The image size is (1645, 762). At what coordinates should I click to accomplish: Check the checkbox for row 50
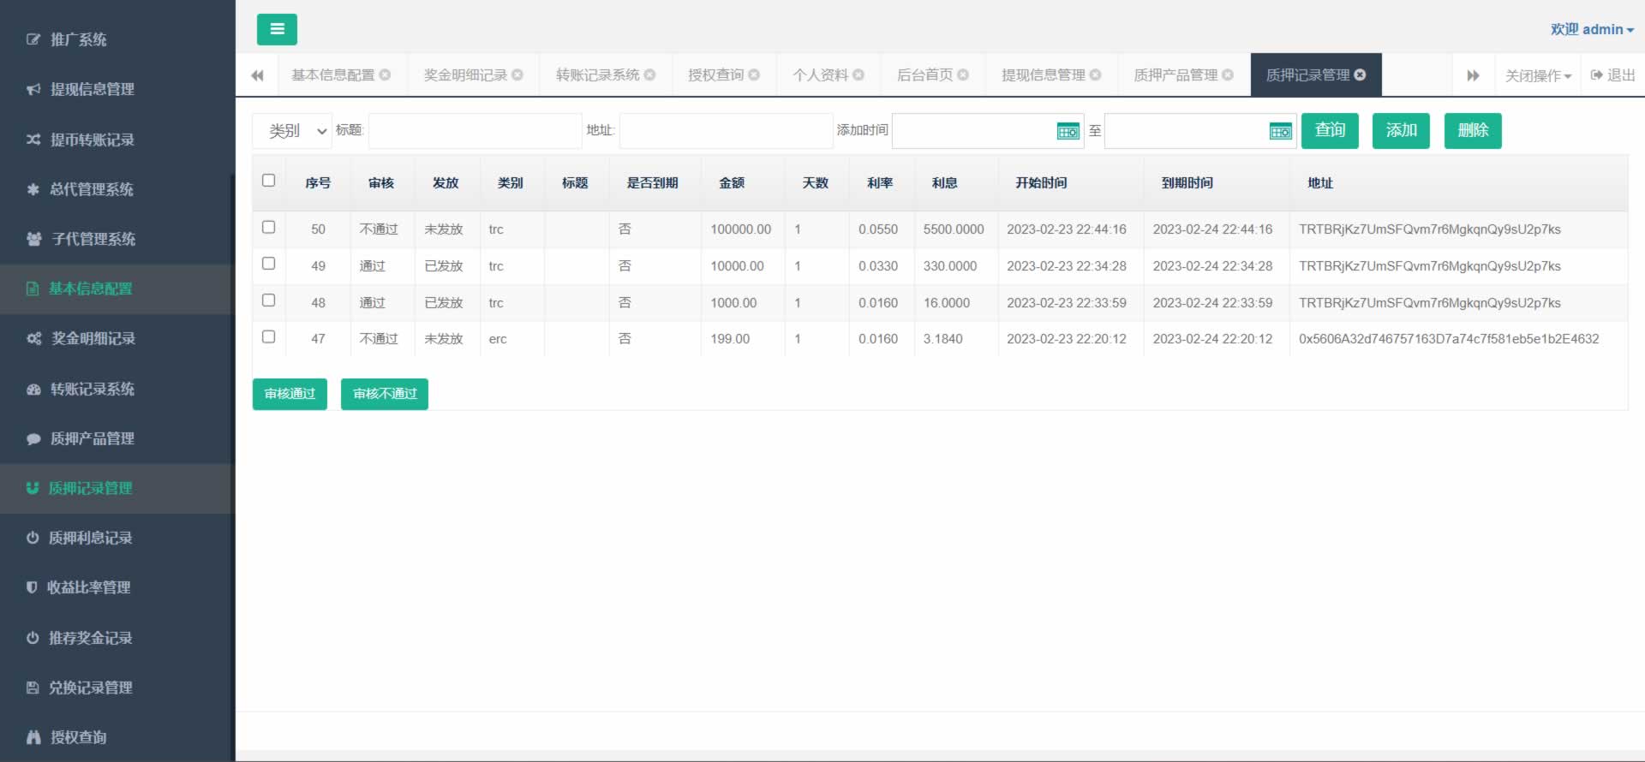268,228
